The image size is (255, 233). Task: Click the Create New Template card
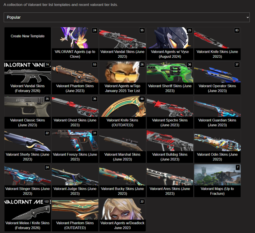tap(27, 43)
